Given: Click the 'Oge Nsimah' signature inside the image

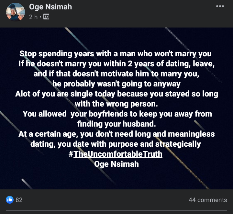Looking at the screenshot, I should 116,164.
